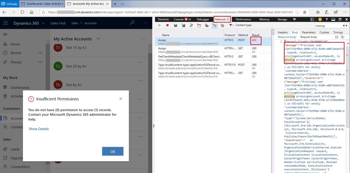Toggle pretty print braces icon
350x173 pixels.
click(x=337, y=37)
